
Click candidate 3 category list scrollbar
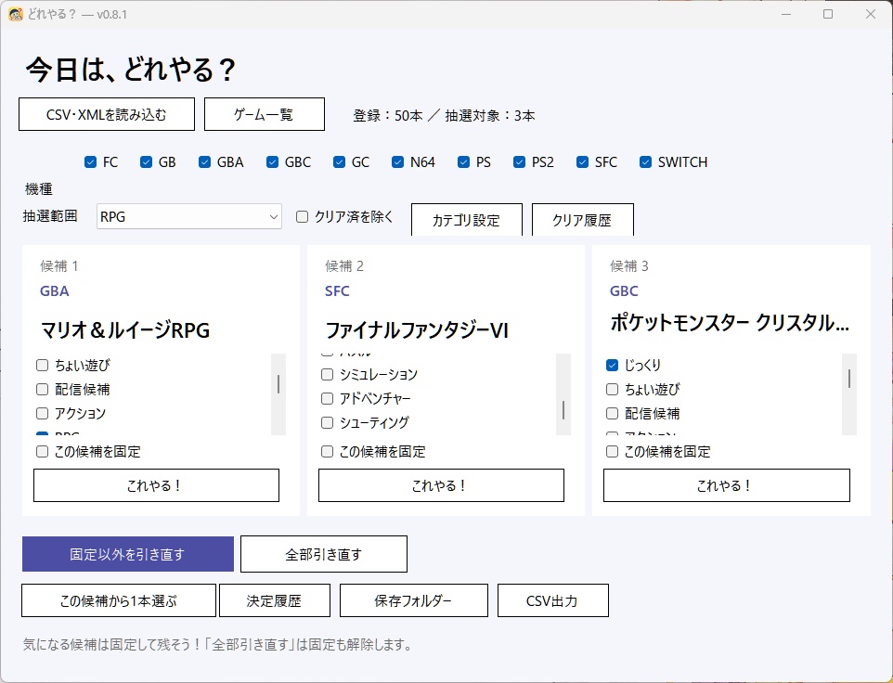(x=849, y=394)
